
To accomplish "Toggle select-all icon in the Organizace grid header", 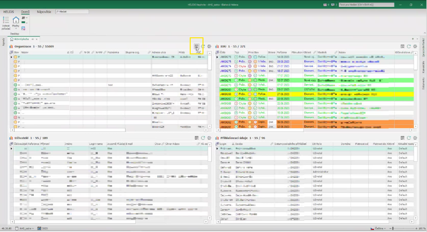I will pos(12,53).
